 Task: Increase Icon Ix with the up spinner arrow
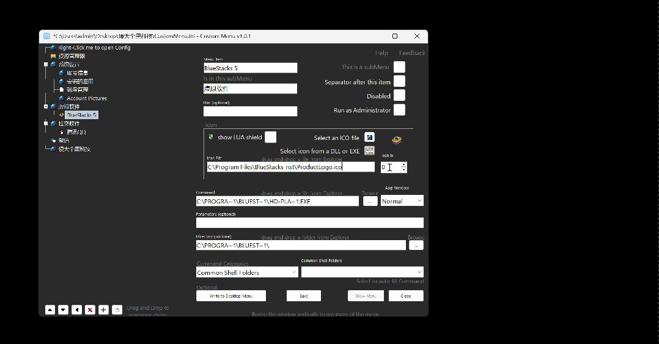(x=403, y=164)
